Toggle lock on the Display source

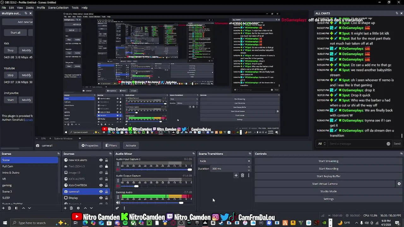(x=106, y=198)
